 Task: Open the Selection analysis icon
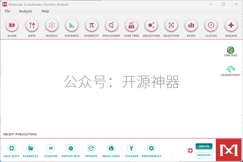point(171,25)
